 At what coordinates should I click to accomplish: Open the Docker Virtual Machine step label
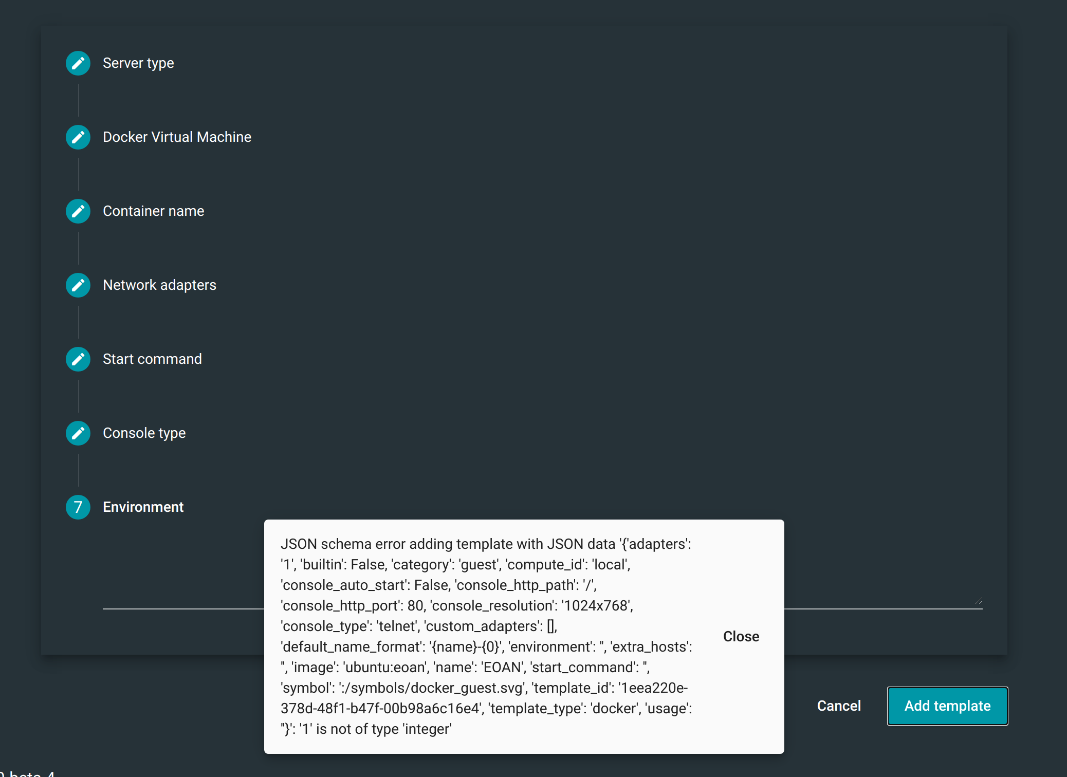pyautogui.click(x=177, y=137)
